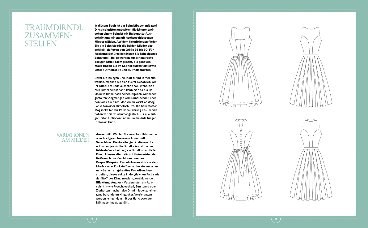The height and width of the screenshot is (228, 368).
Task: Click the top-left balconette dirndl front illustration
Action: pos(242,67)
